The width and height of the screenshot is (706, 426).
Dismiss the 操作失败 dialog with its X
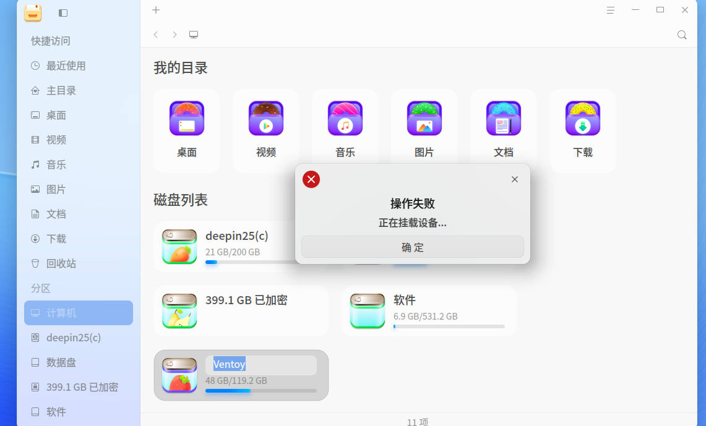[x=514, y=179]
